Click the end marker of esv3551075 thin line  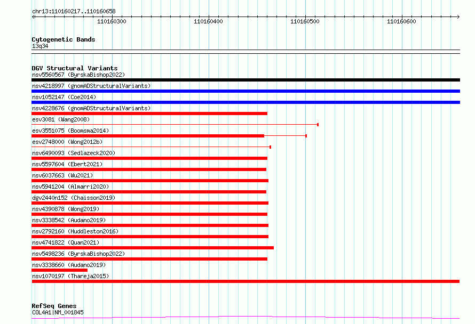[x=306, y=136]
